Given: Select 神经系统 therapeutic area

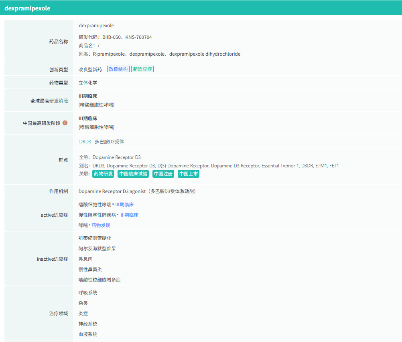Looking at the screenshot, I should tap(88, 324).
